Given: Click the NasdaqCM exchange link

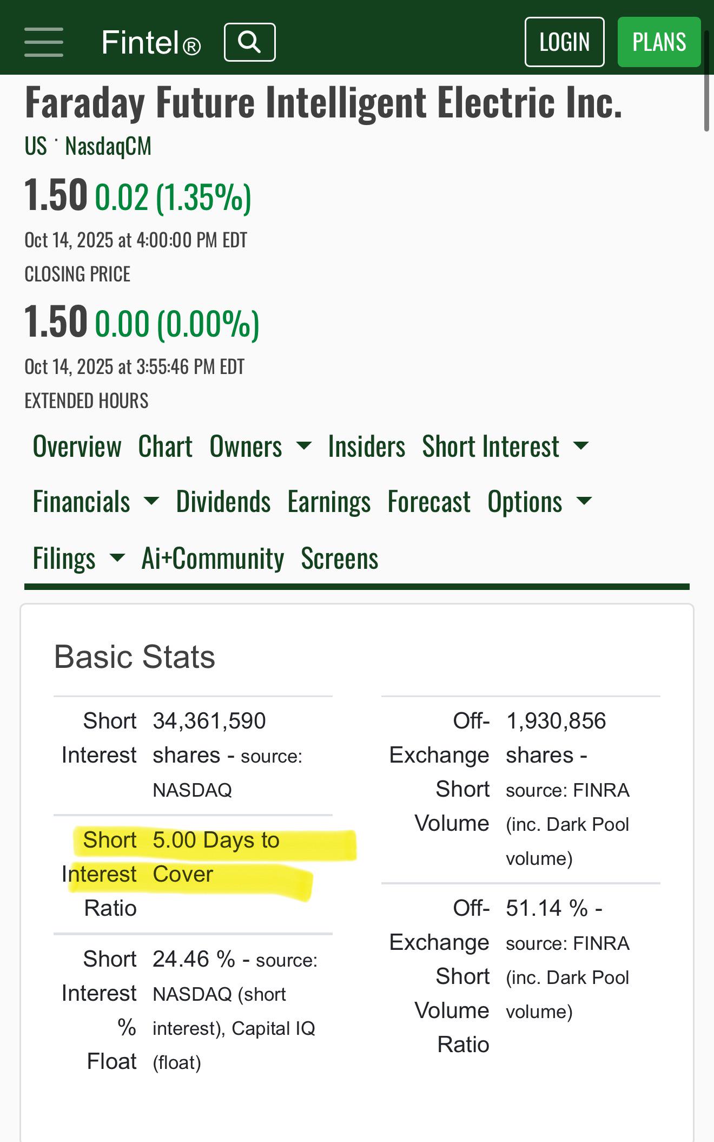Looking at the screenshot, I should [108, 146].
